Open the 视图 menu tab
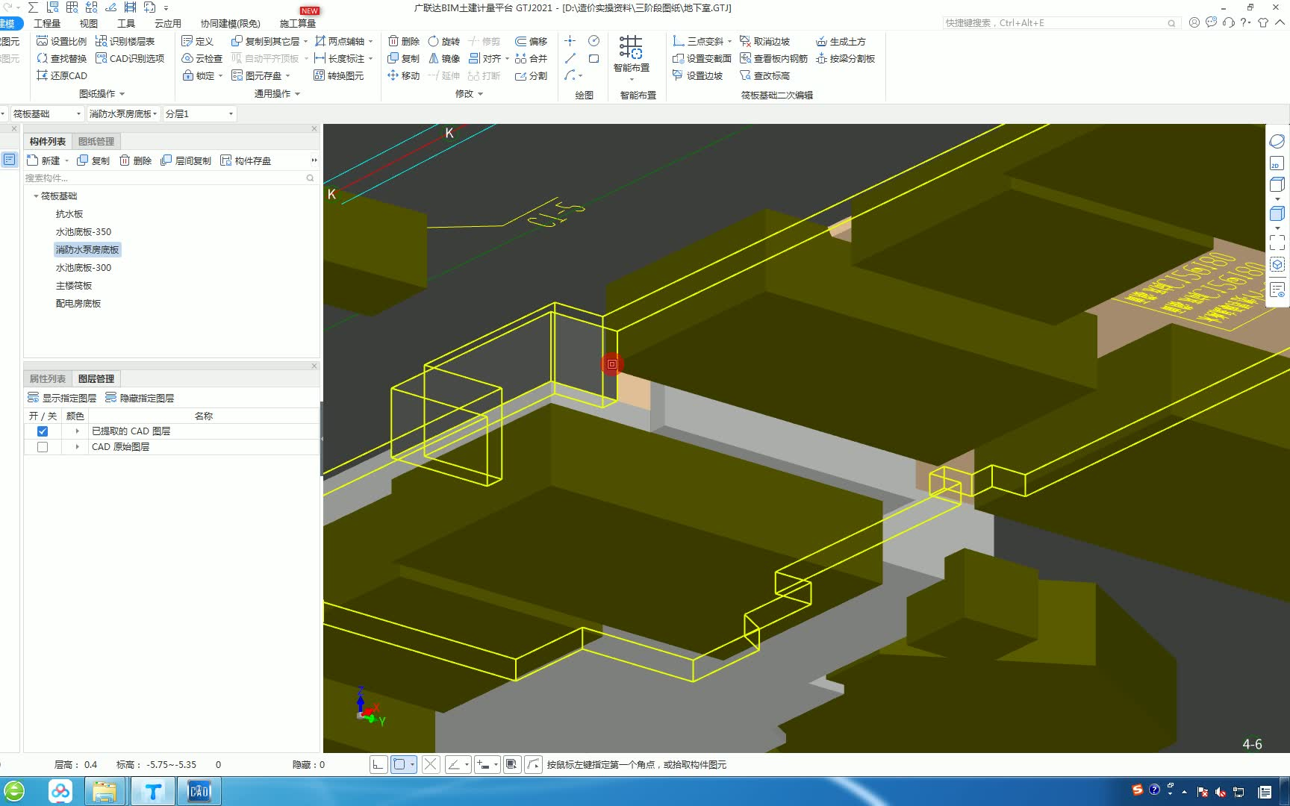The width and height of the screenshot is (1290, 806). pyautogui.click(x=88, y=23)
